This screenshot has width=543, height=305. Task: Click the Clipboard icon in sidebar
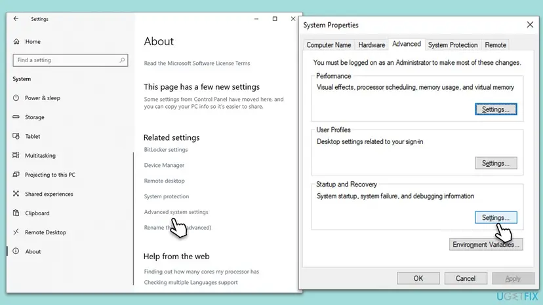(x=16, y=213)
